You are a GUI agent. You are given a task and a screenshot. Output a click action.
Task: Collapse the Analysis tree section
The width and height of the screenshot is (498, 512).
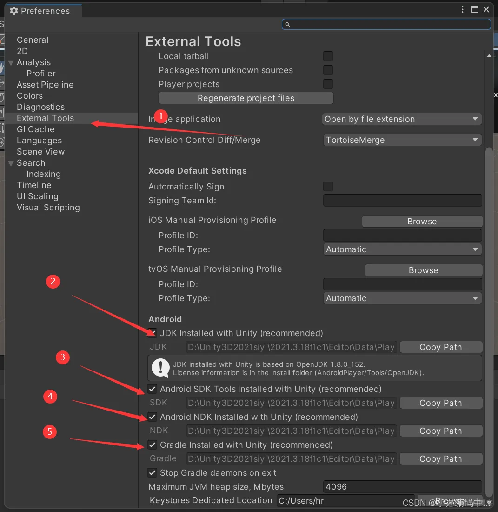pos(11,63)
